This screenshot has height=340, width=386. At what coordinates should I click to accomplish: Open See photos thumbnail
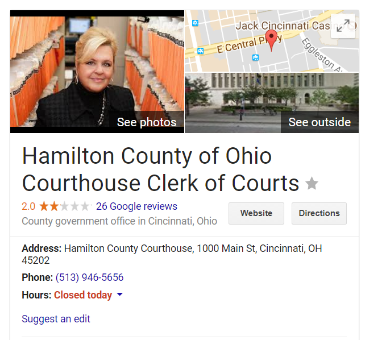97,72
